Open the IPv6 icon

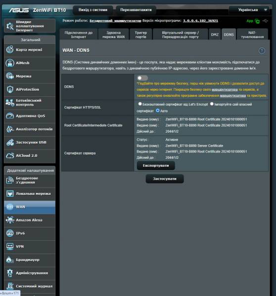(x=10, y=233)
